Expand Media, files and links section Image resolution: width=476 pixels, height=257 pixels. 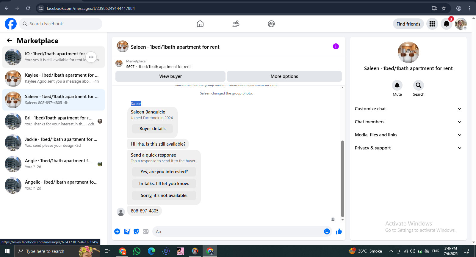[408, 135]
